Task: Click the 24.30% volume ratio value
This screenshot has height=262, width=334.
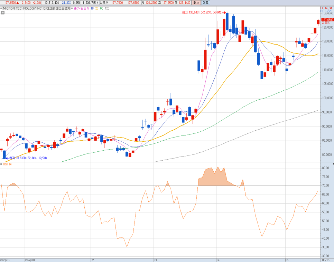Action: coord(66,3)
